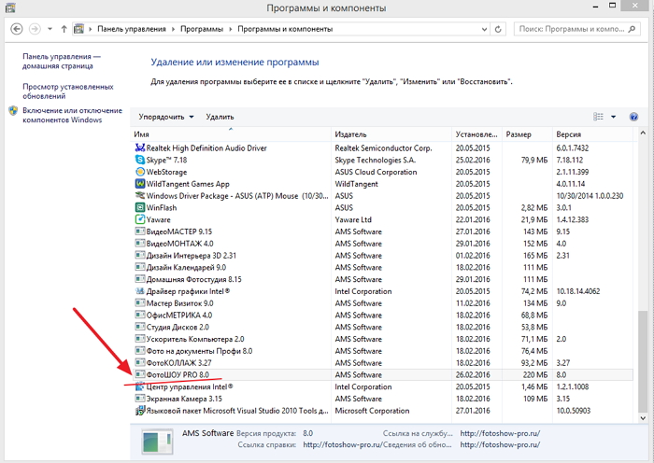Select the Yaware icon
654x463 pixels.
click(x=140, y=219)
